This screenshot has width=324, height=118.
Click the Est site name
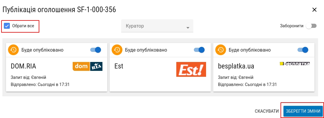(x=119, y=66)
